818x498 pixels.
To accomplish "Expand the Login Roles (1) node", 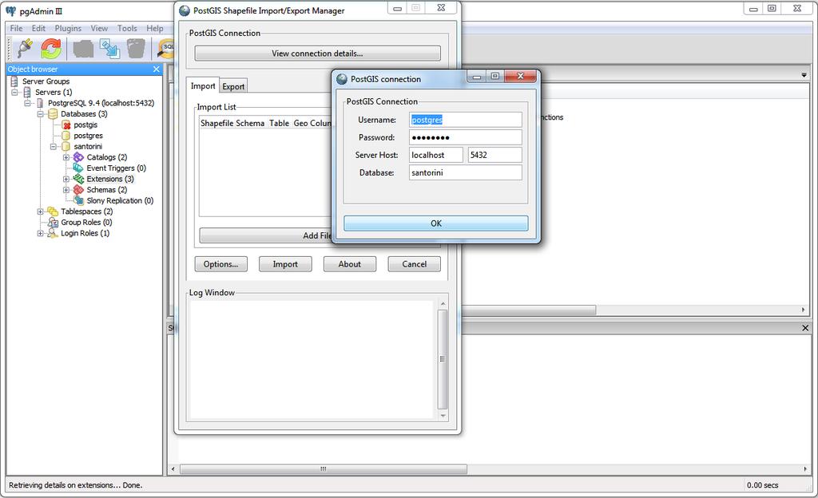I will pos(40,233).
